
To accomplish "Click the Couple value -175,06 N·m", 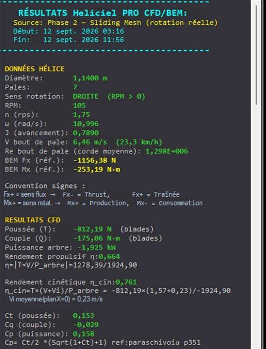I will pyautogui.click(x=97, y=238).
